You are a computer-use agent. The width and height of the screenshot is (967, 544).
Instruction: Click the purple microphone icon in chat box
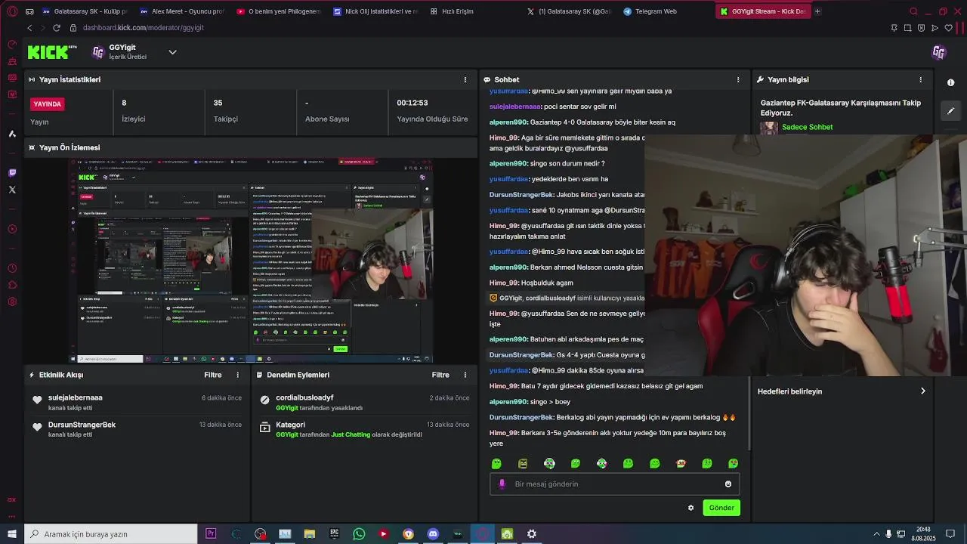point(502,484)
